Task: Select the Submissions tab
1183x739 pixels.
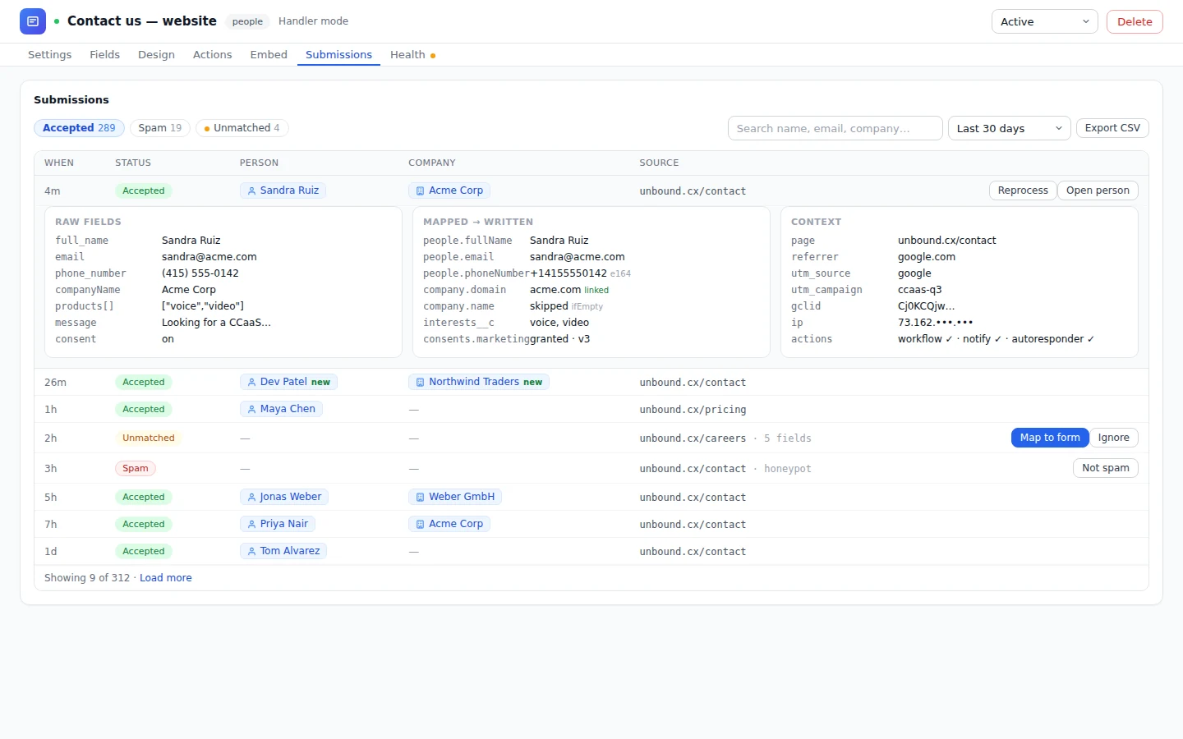Action: (338, 55)
